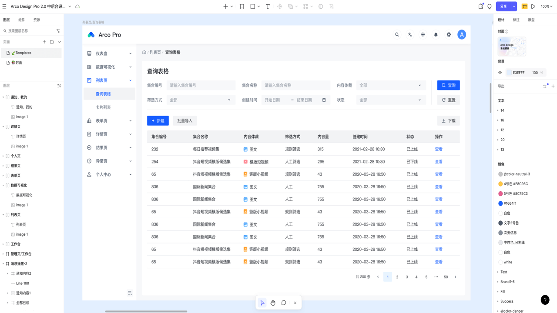Select the Templates page

(31, 53)
